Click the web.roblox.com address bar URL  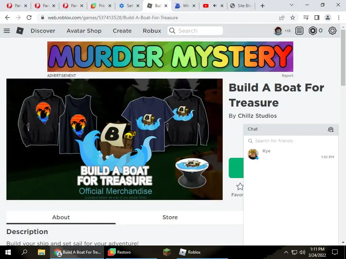(113, 18)
